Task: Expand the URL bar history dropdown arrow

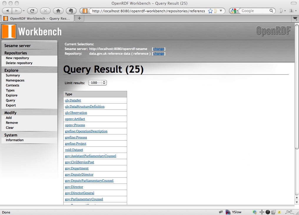Action: point(221,11)
